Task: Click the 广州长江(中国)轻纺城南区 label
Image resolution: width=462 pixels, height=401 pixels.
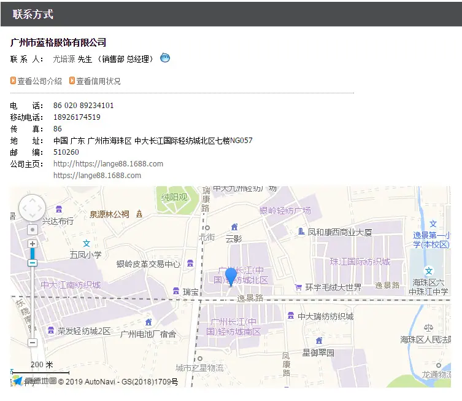Action: pos(233,327)
